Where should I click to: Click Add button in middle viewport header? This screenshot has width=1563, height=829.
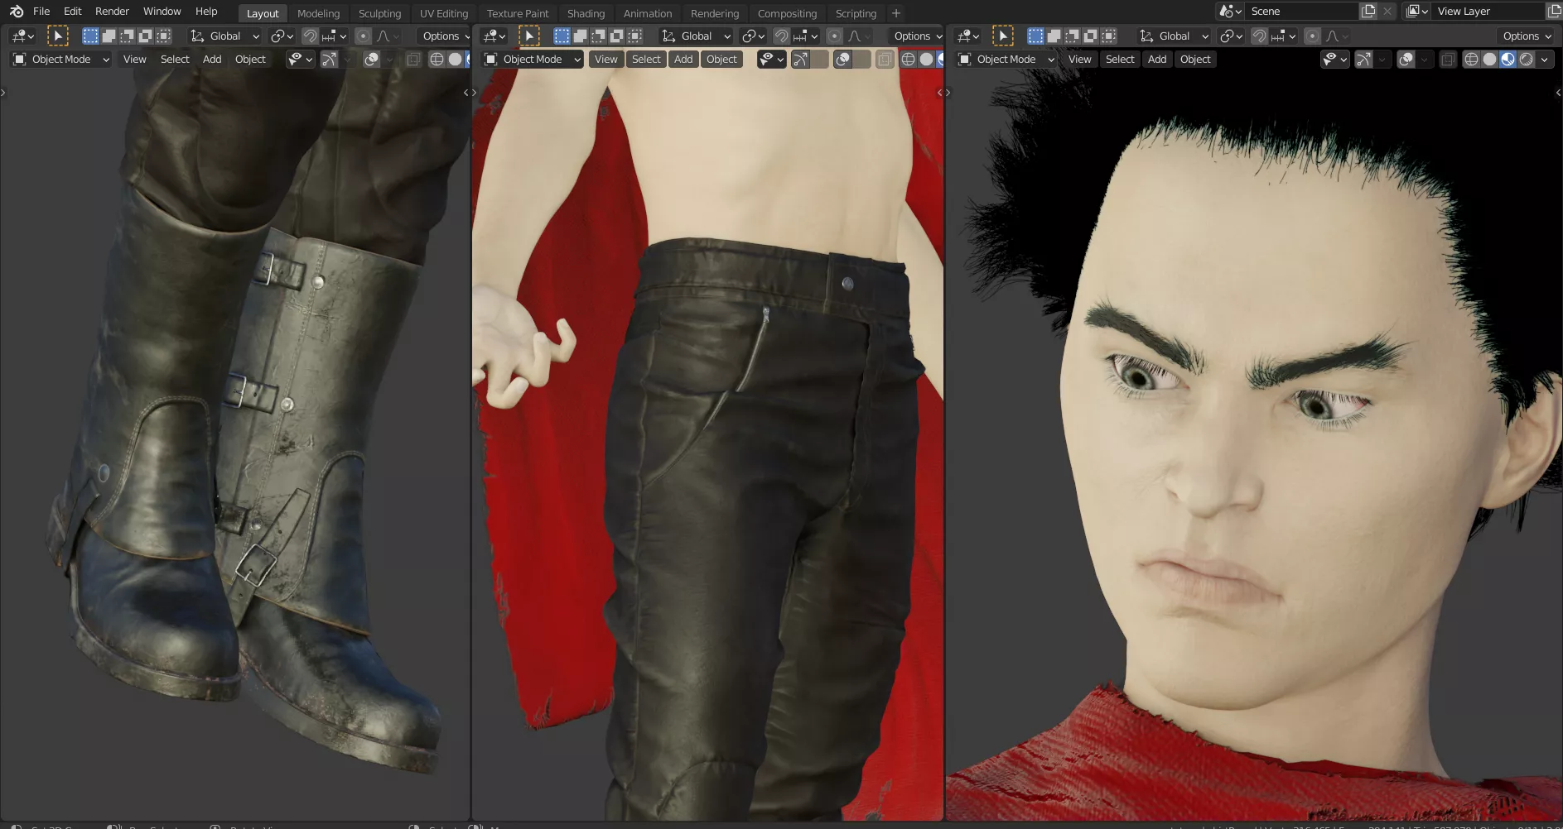coord(683,60)
